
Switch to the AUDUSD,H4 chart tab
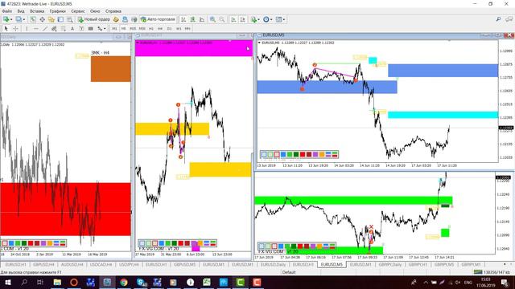point(72,264)
